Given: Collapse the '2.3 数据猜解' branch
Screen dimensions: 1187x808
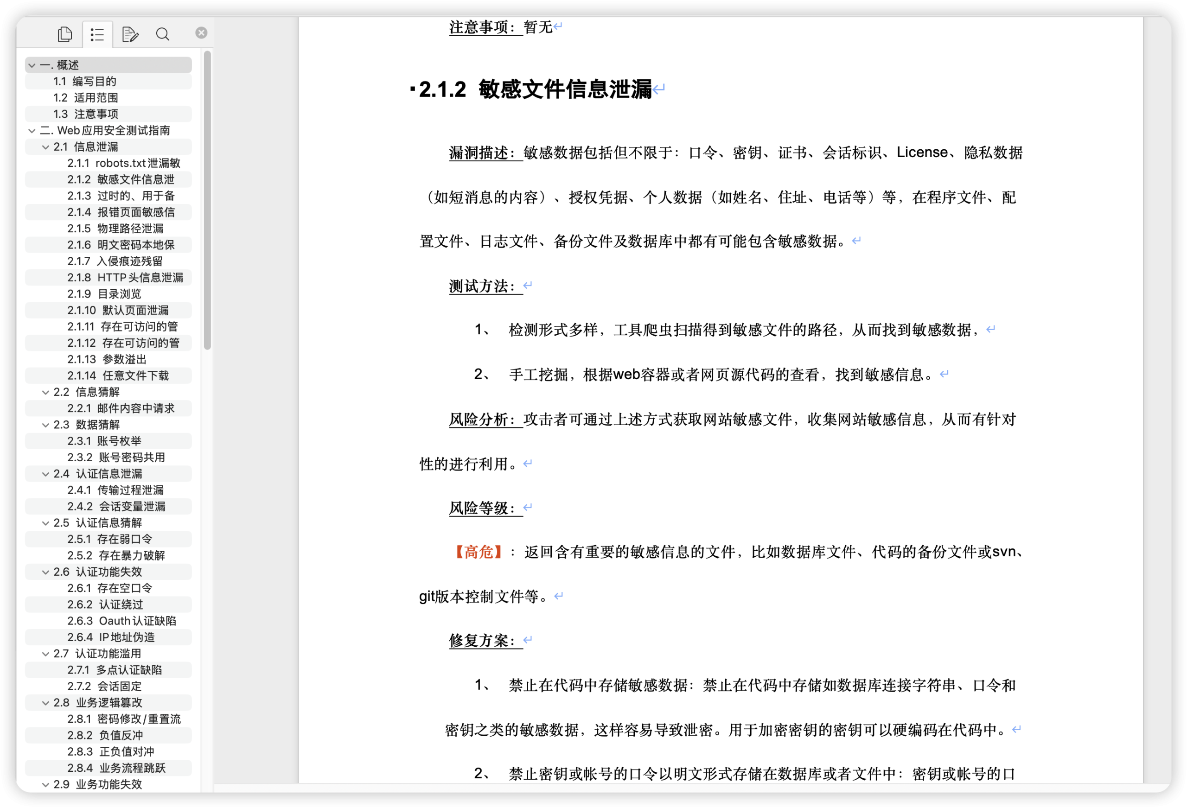Looking at the screenshot, I should click(x=45, y=425).
